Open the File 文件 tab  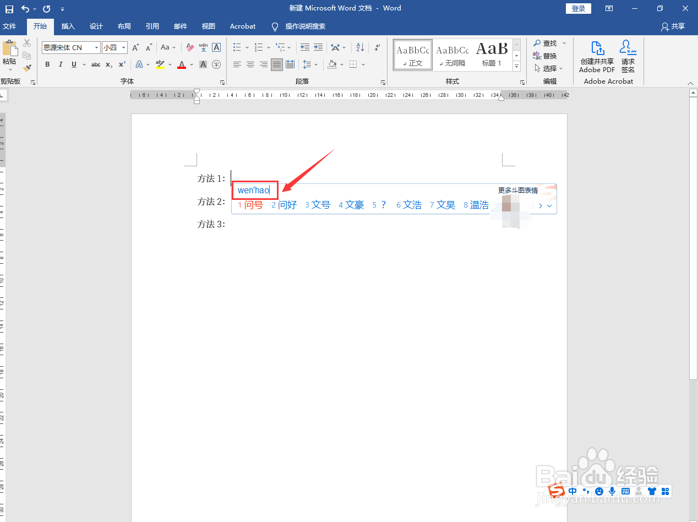[x=9, y=26]
